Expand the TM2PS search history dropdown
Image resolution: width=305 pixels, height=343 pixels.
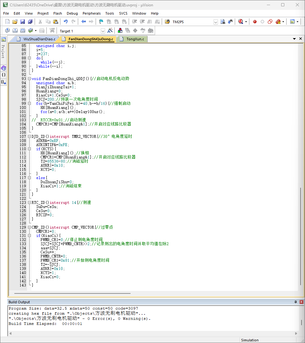coord(215,22)
